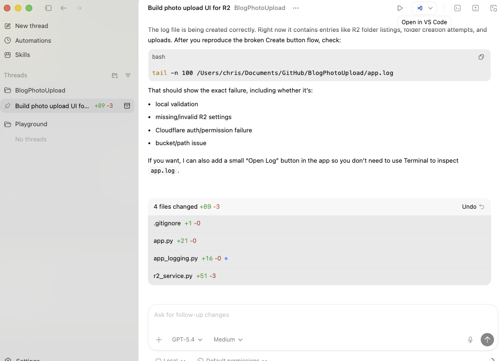The height and width of the screenshot is (361, 503).
Task: Open the threads filter icon
Action: coord(128,75)
